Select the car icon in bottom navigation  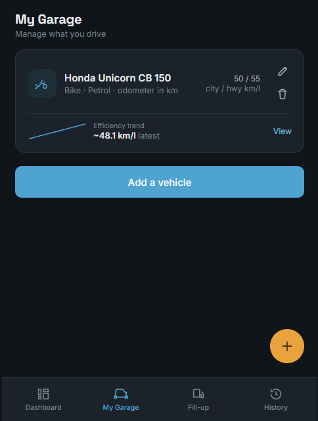(121, 394)
